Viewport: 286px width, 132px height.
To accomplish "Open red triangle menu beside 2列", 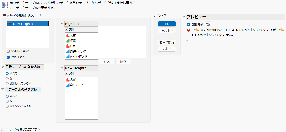I will coord(67,74).
